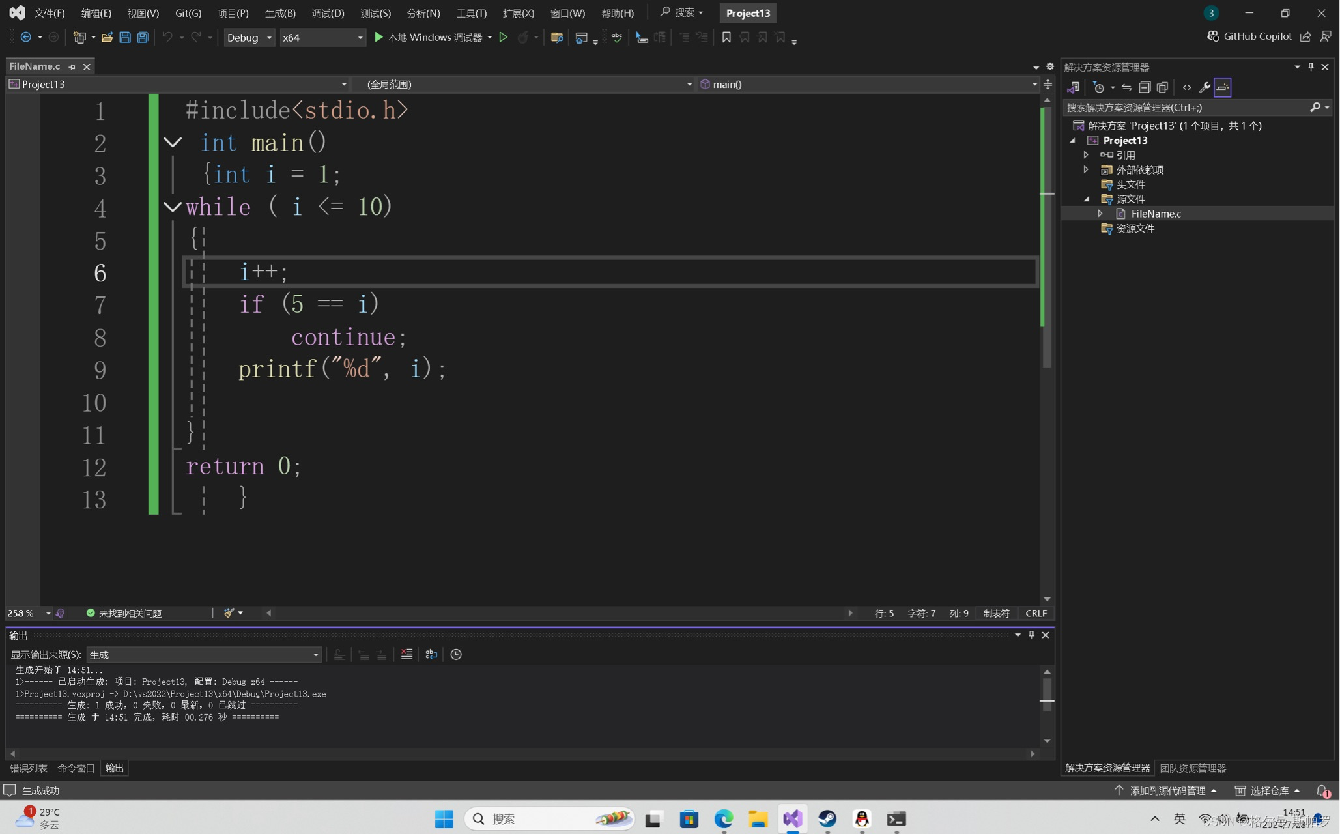Open the output source dropdown showing 生成

coord(204,654)
